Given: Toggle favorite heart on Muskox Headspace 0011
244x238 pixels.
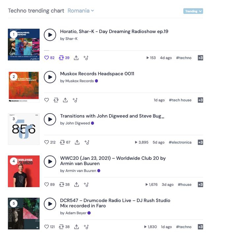Looking at the screenshot, I should coord(46,100).
